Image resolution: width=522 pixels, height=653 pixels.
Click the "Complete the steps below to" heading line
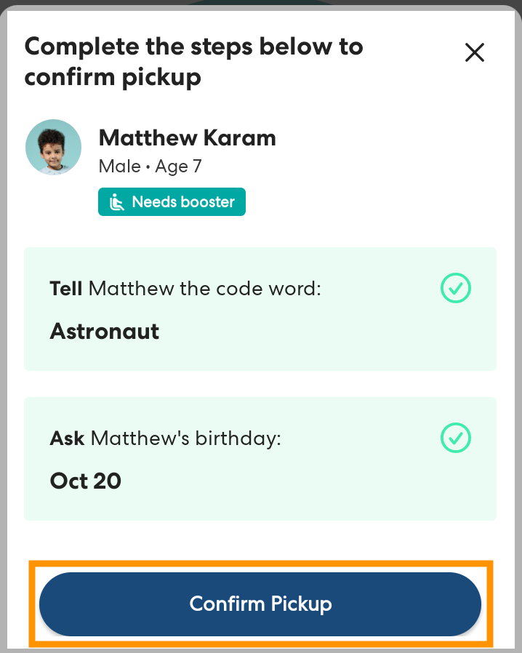[193, 47]
